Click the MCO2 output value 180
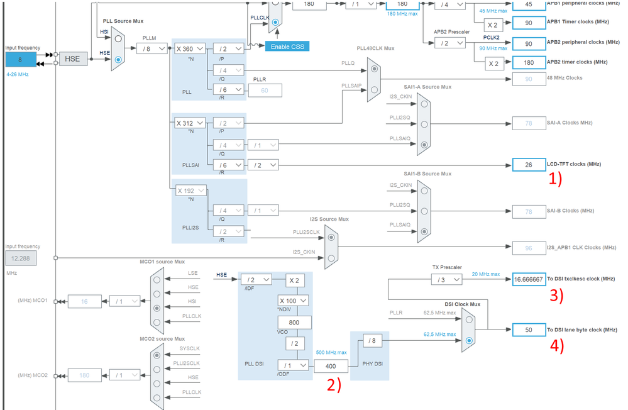This screenshot has width=628, height=410. (x=84, y=375)
